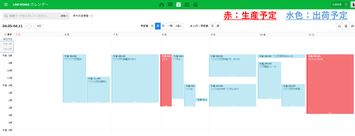Click the share calendar icon
Viewport: 355px width, 136px height.
pos(339,26)
